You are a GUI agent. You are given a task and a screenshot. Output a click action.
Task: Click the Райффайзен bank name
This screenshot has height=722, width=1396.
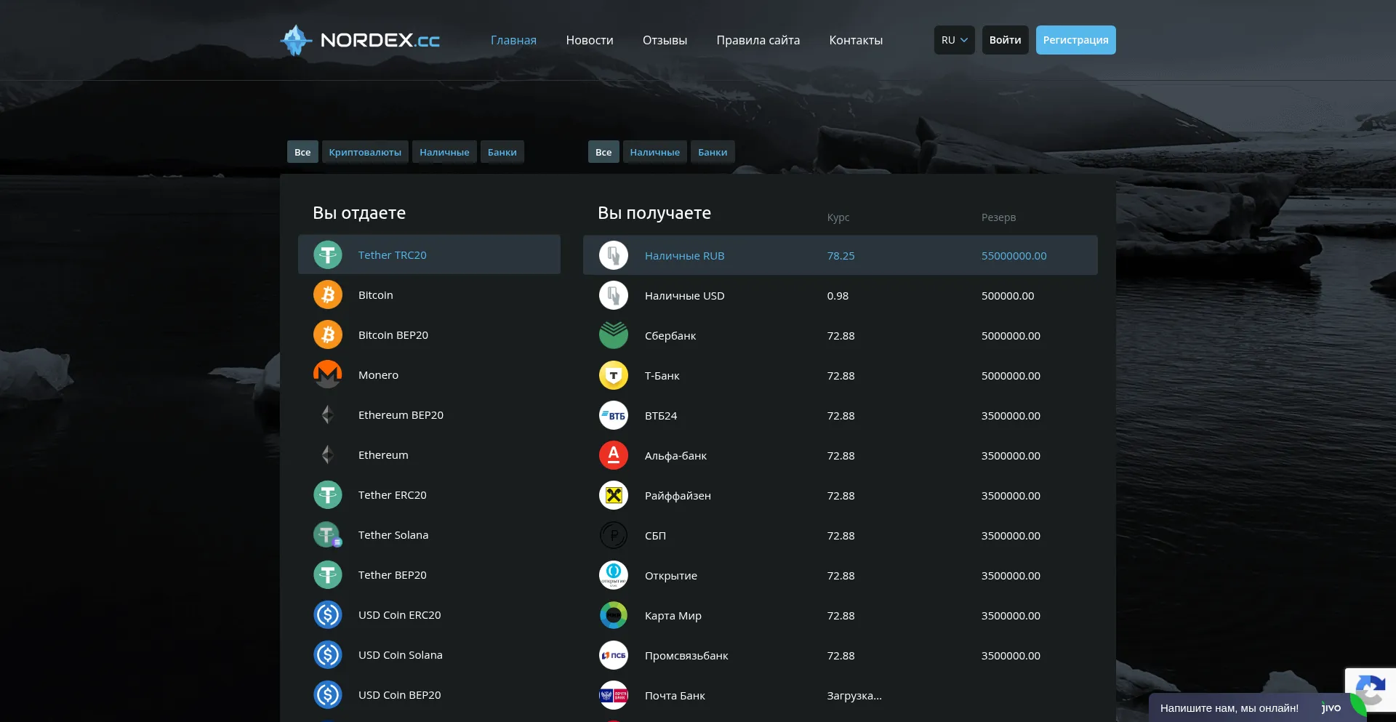(x=678, y=496)
